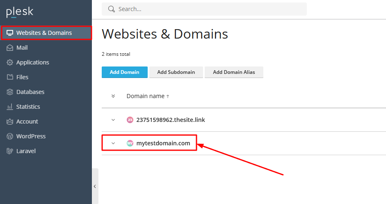Click into the Search field
The height and width of the screenshot is (204, 386).
pyautogui.click(x=209, y=9)
